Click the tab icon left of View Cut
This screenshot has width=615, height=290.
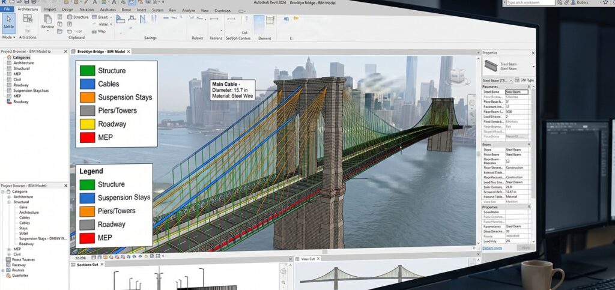tap(297, 259)
